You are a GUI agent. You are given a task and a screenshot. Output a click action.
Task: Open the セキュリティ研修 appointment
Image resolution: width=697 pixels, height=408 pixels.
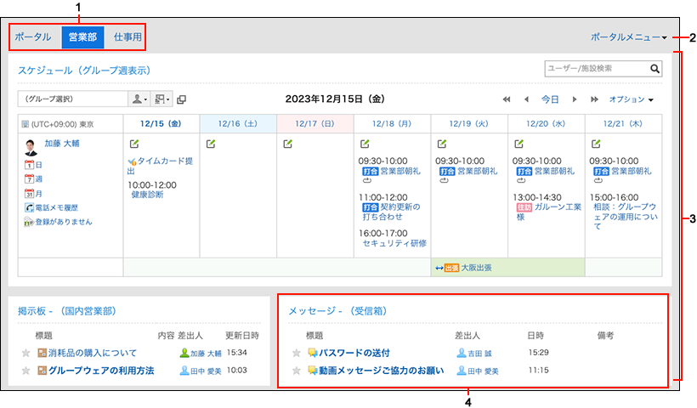click(x=394, y=243)
